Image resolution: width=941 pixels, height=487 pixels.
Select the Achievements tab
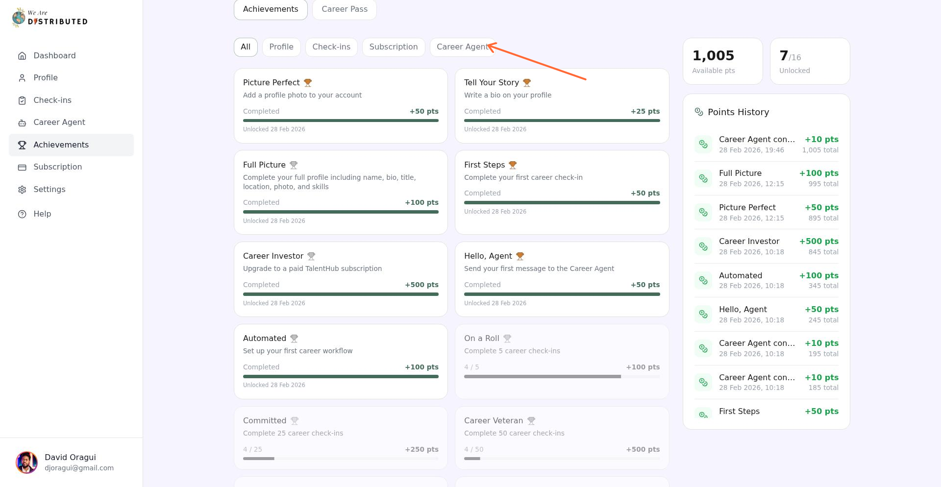coord(271,9)
